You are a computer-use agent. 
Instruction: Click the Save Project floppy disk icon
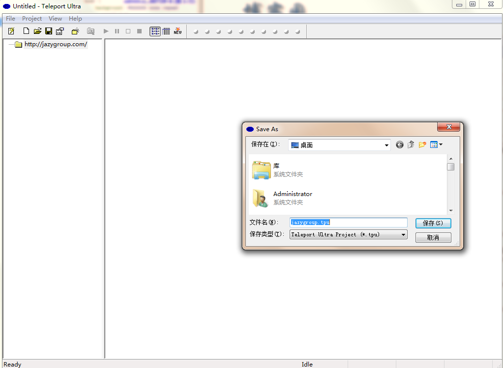[x=49, y=31]
